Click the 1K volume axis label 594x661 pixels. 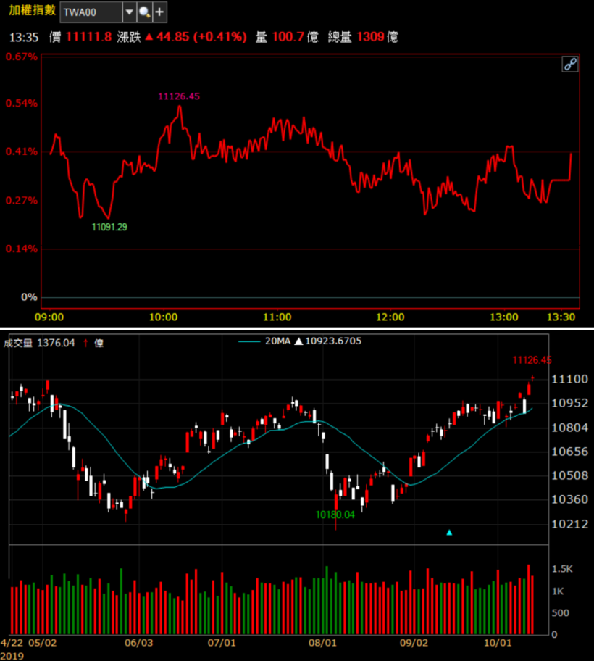[558, 591]
